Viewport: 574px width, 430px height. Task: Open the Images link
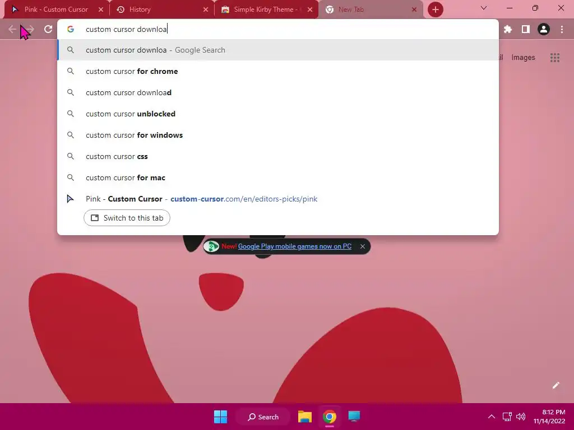point(523,58)
